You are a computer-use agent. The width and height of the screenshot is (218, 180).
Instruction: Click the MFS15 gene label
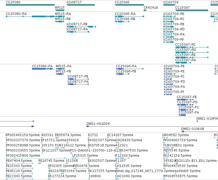(60, 8)
